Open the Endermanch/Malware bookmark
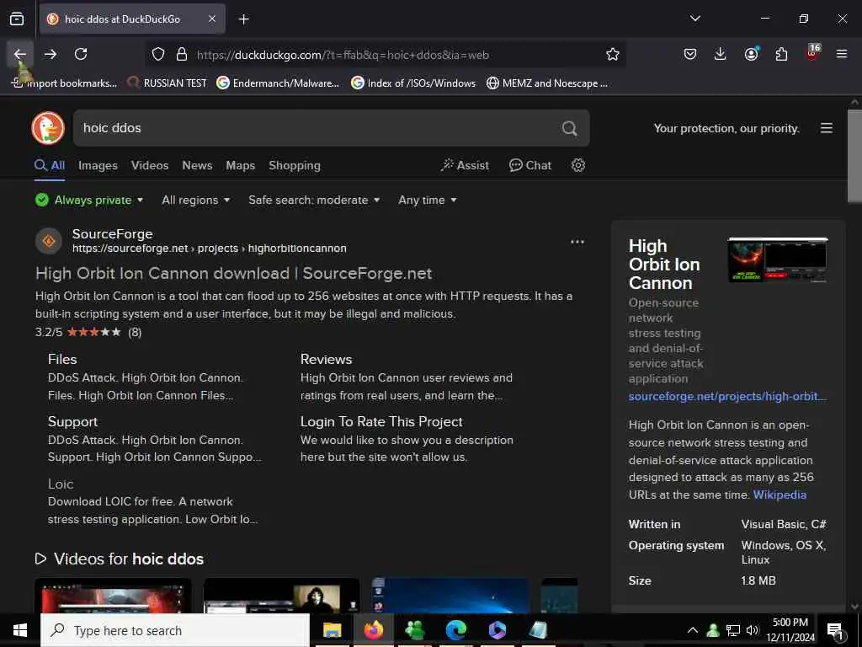This screenshot has width=862, height=647. 278,83
